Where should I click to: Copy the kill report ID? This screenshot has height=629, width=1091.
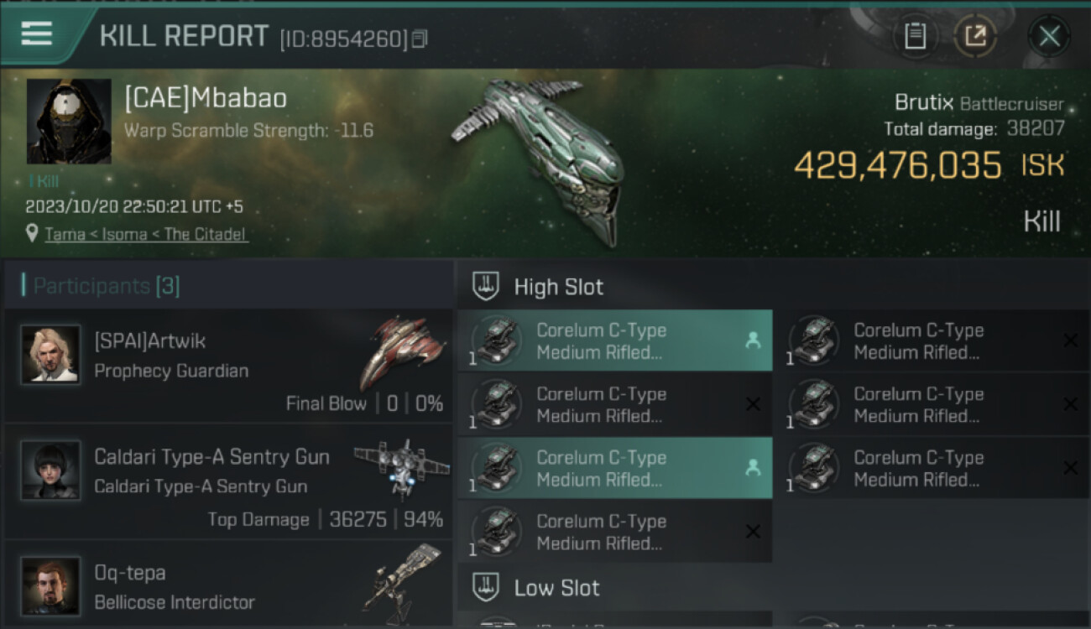(420, 39)
